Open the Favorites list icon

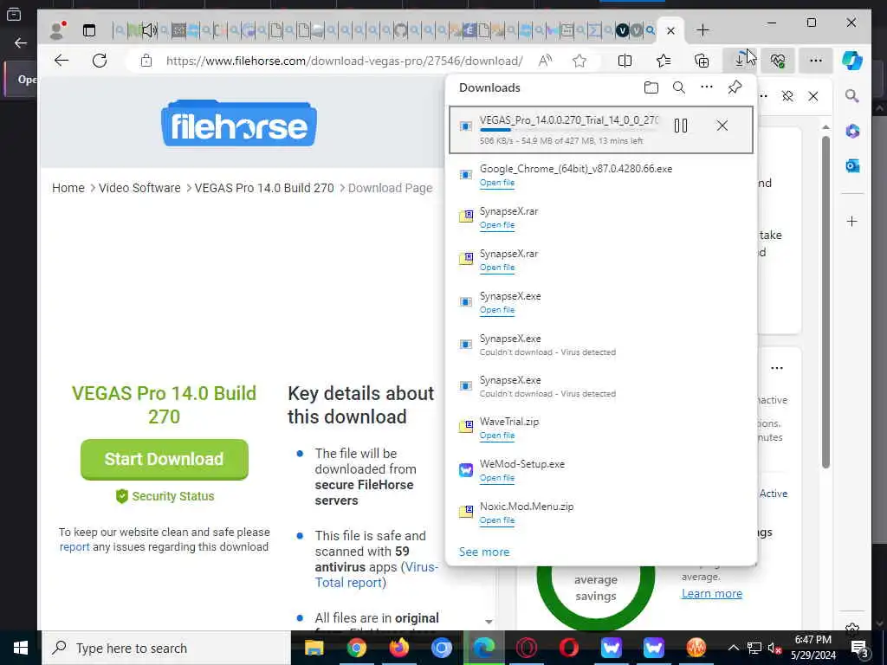(664, 61)
